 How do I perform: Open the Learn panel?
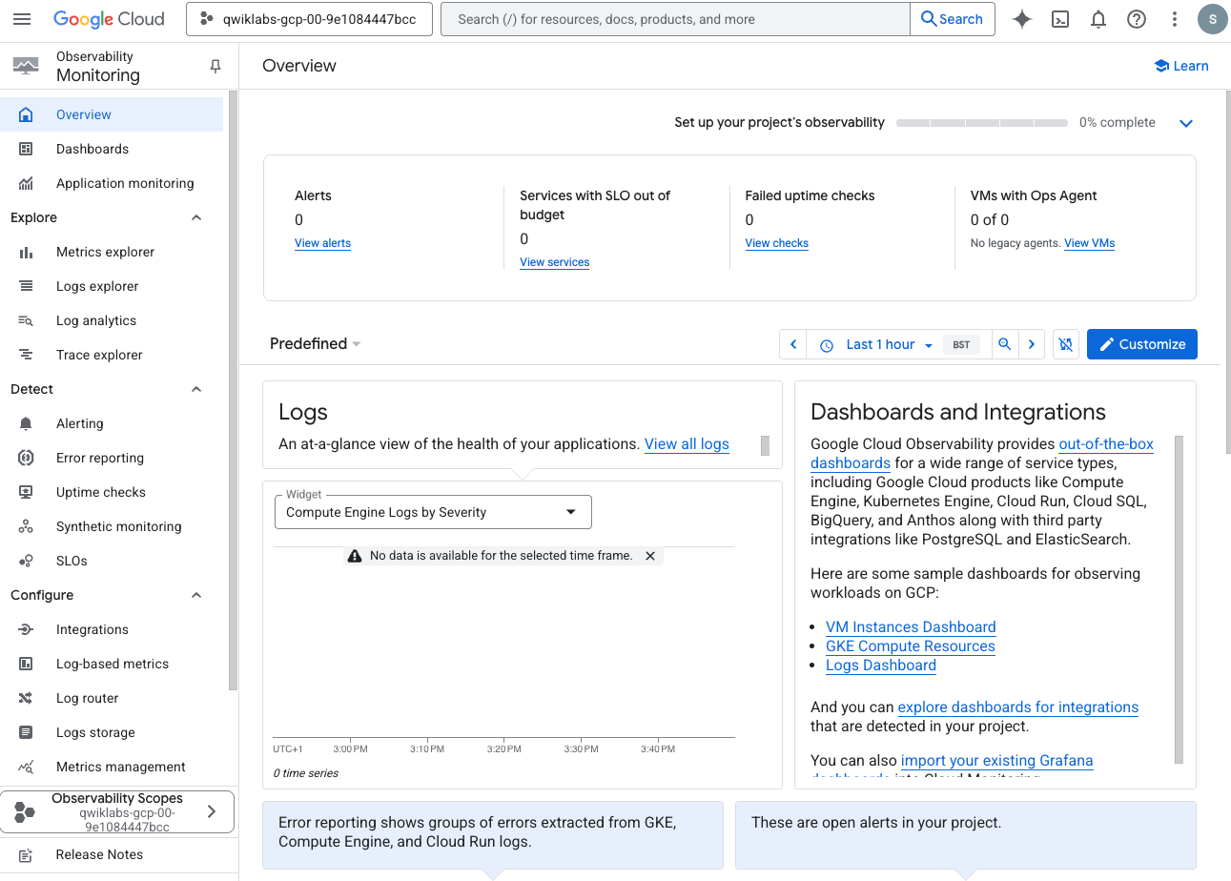coord(1180,66)
